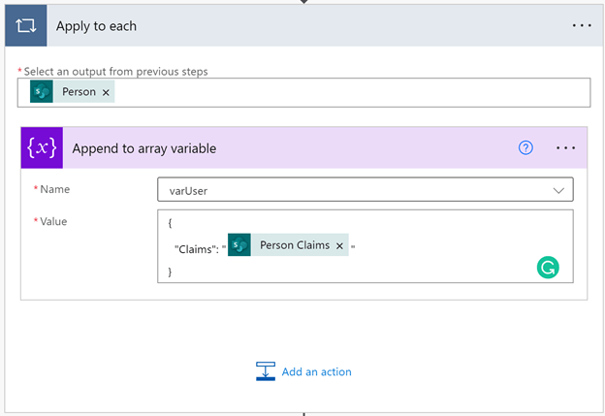Click the Name field label

tap(55, 189)
